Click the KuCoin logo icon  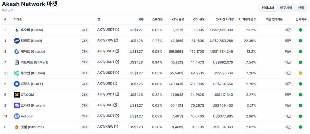[x=17, y=73]
